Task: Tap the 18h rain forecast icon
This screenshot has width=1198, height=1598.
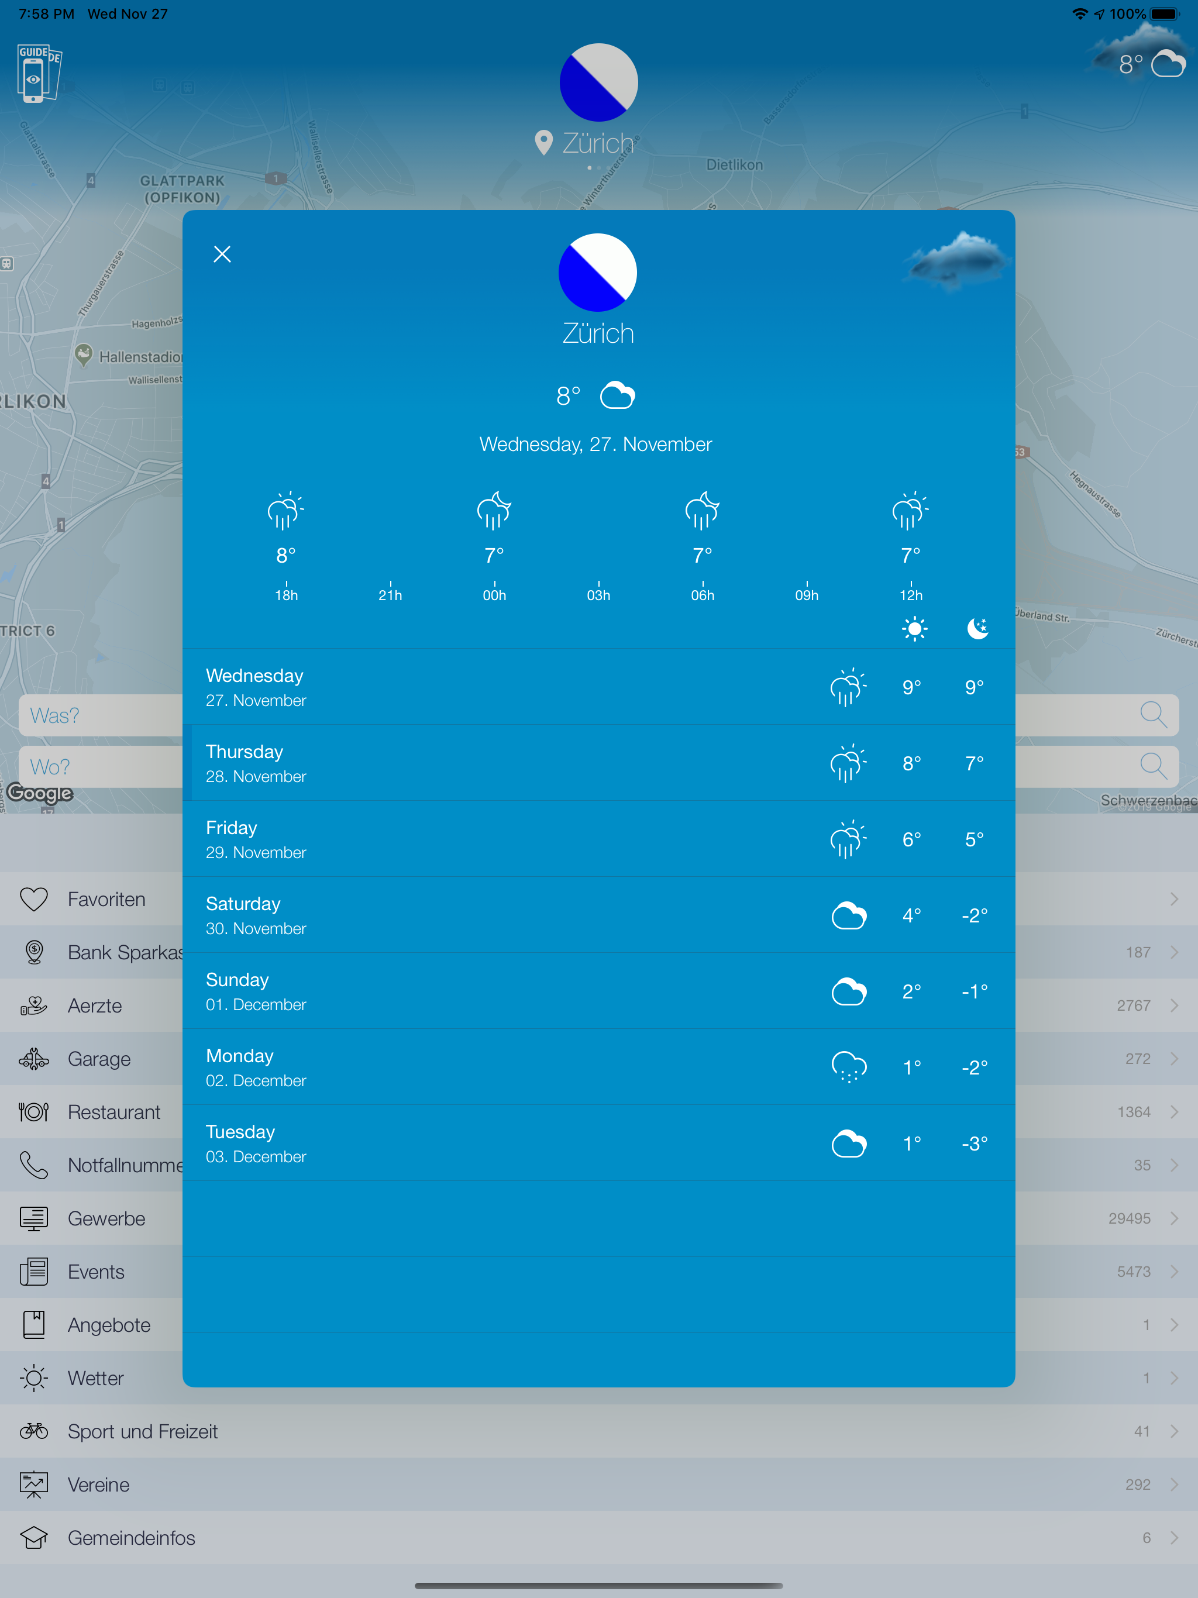Action: [285, 511]
